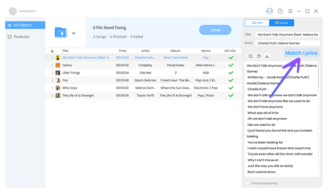Open the help question mark icon
Image resolution: width=328 pixels, height=193 pixels.
pyautogui.click(x=280, y=11)
